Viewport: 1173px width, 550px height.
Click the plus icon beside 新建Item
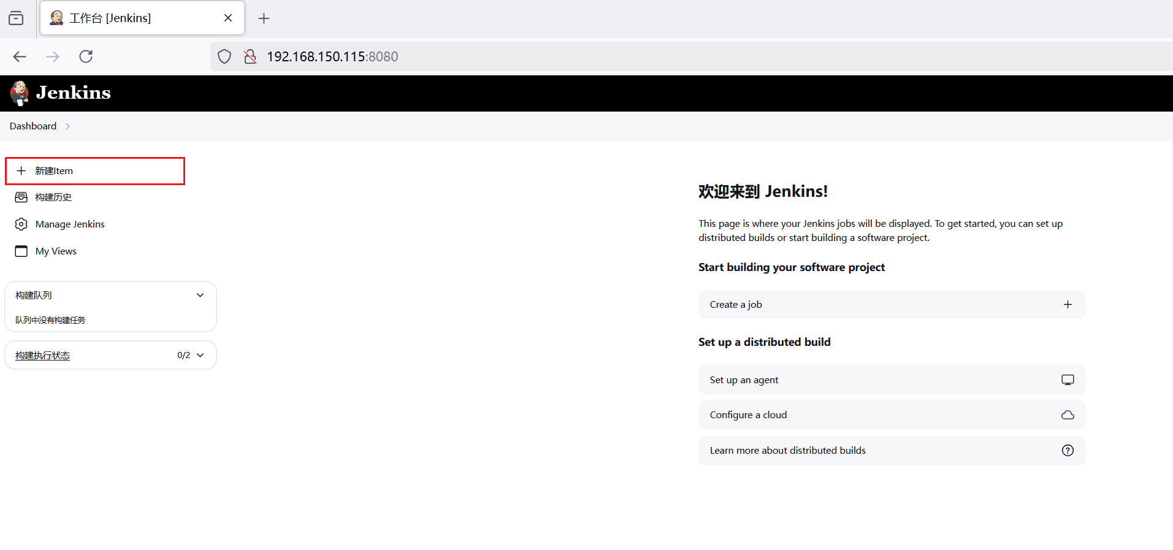click(21, 170)
